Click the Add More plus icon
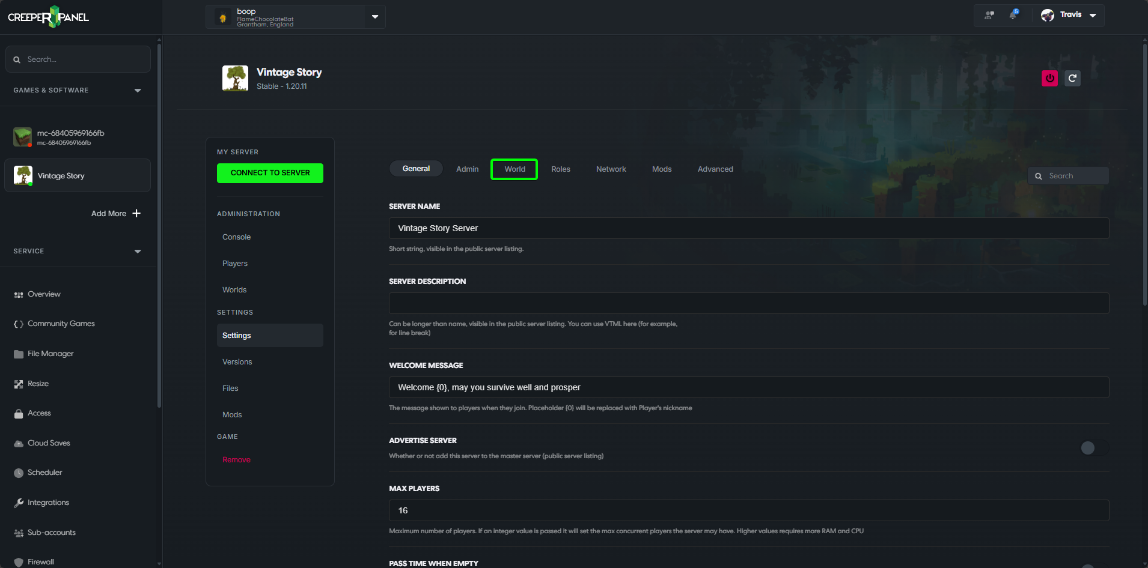 136,213
